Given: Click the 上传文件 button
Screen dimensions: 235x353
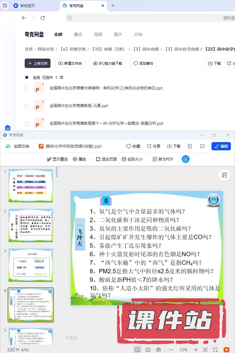Looking at the screenshot, I should click(38, 63).
